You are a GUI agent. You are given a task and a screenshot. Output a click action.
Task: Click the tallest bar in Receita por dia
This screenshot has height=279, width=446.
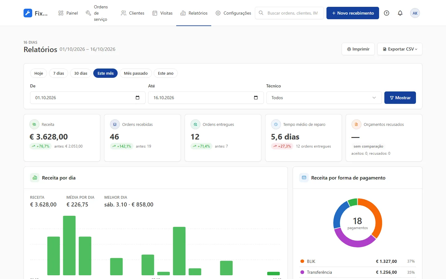[69, 246]
